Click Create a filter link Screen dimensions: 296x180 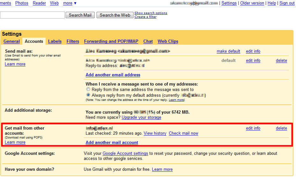[x=145, y=17]
